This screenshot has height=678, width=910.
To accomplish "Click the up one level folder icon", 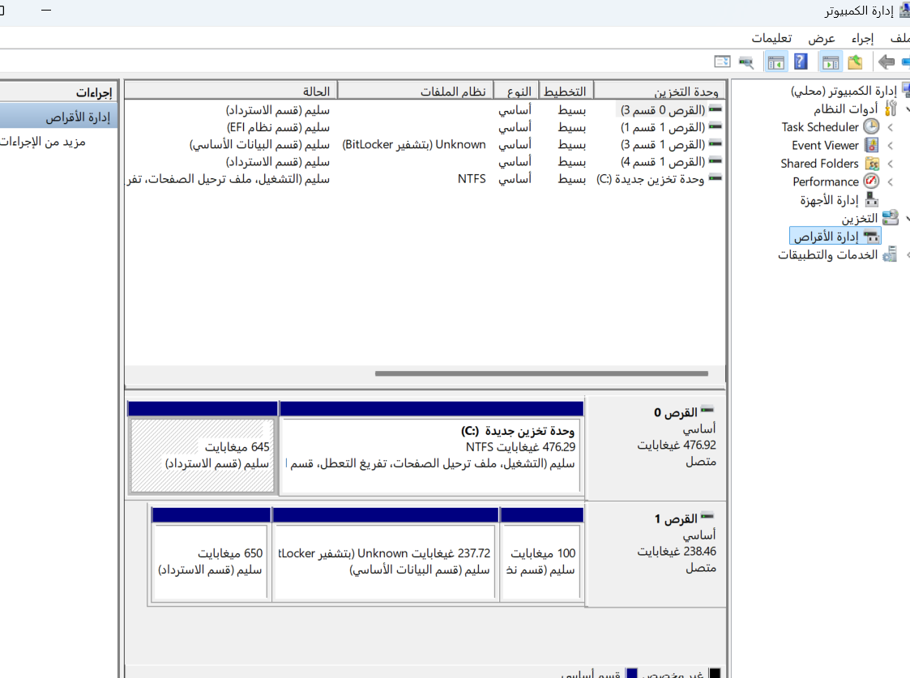I will point(855,62).
